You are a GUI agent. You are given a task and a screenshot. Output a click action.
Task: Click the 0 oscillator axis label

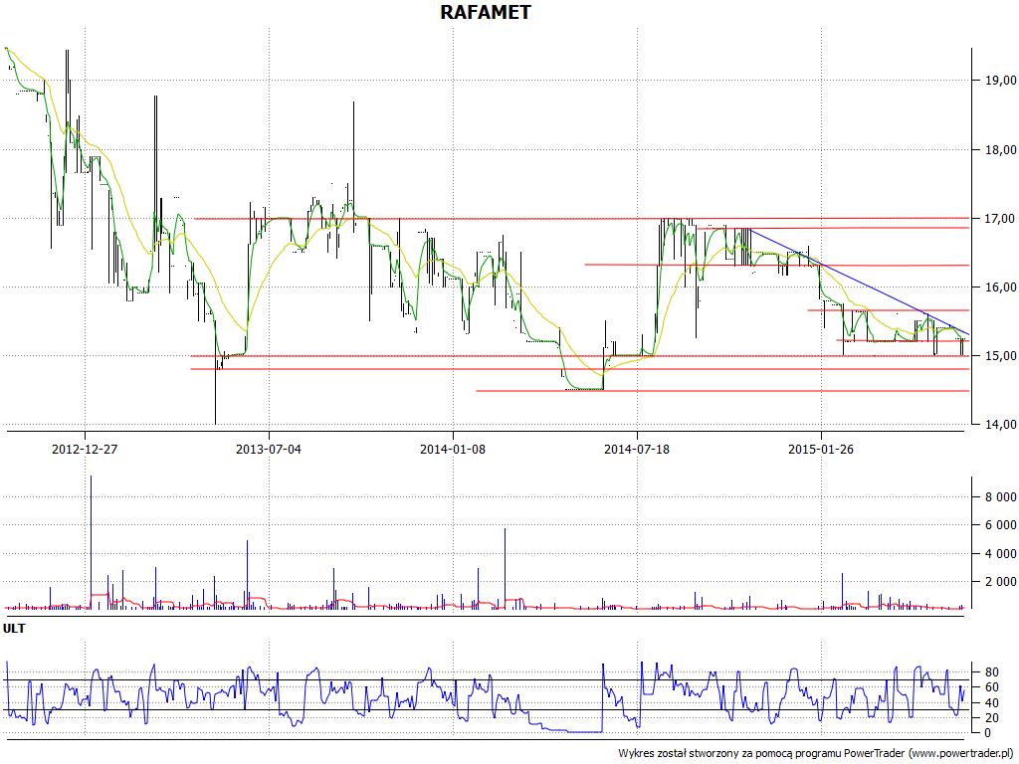point(988,733)
